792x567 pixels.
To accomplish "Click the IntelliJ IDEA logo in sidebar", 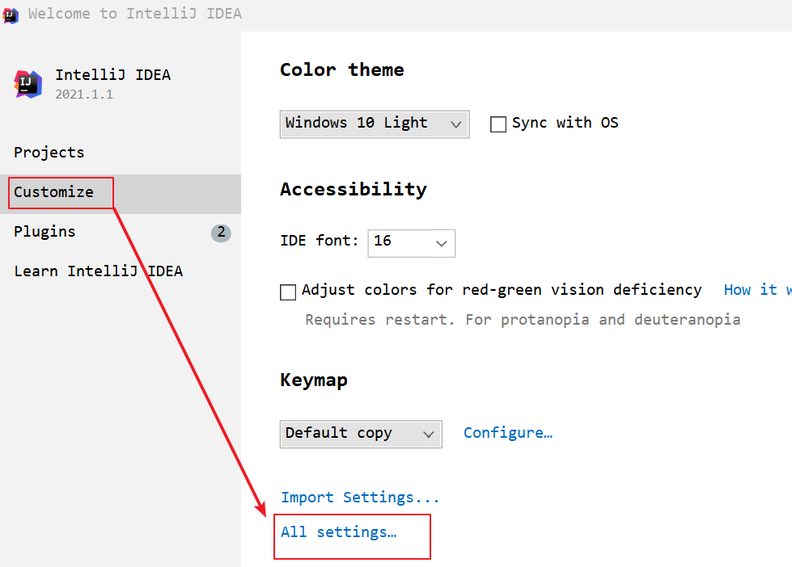I will (x=28, y=84).
